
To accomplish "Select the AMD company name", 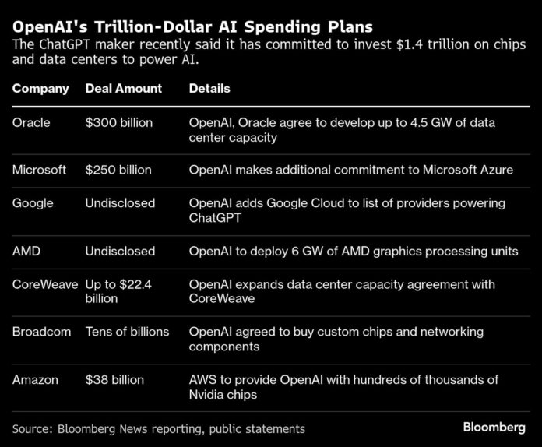I will 27,251.
